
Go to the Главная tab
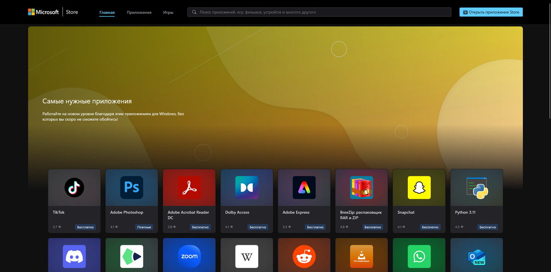(107, 12)
